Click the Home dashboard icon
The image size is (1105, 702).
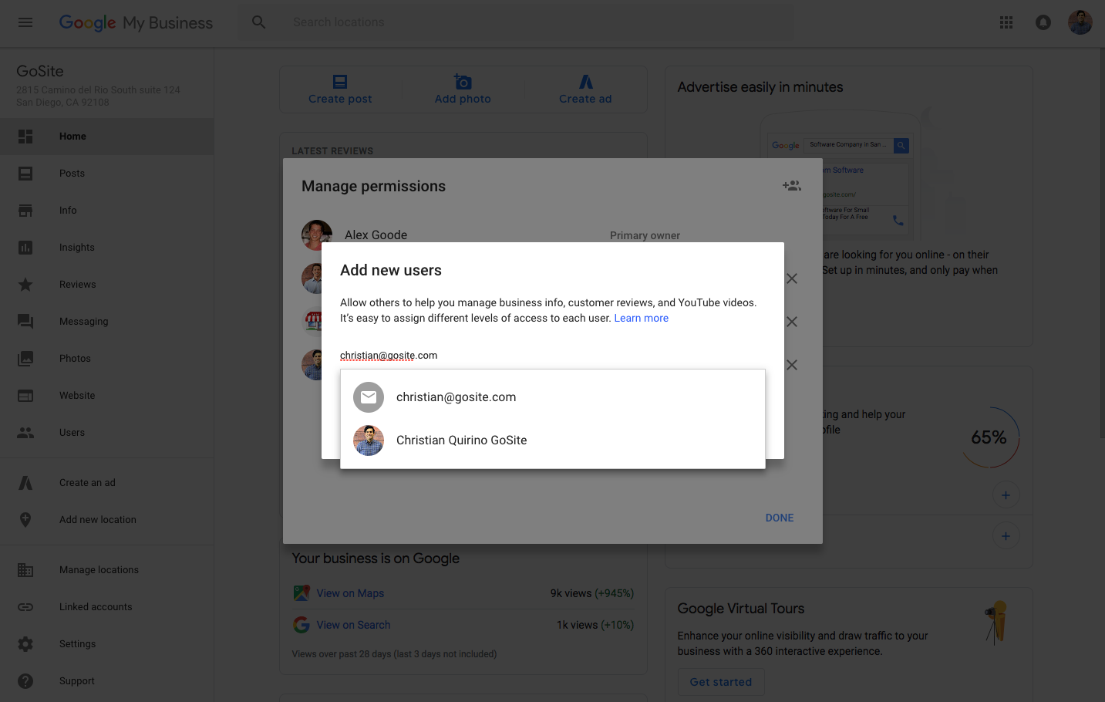25,137
